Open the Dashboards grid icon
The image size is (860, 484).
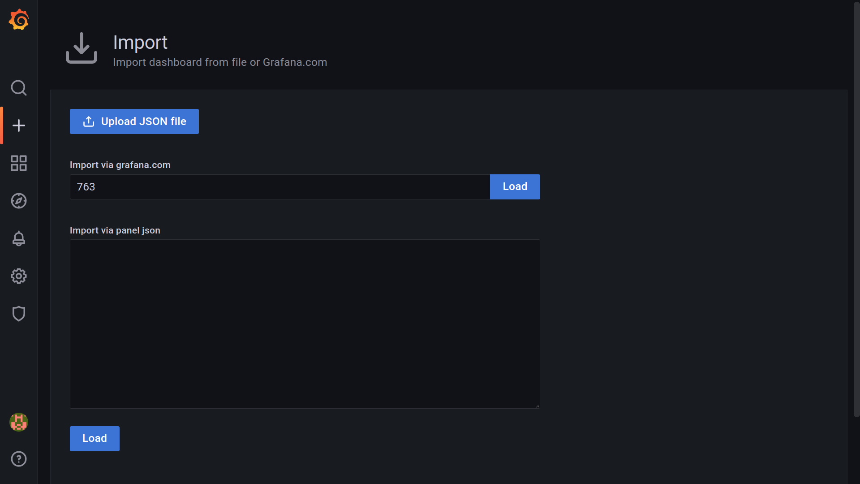(x=18, y=163)
